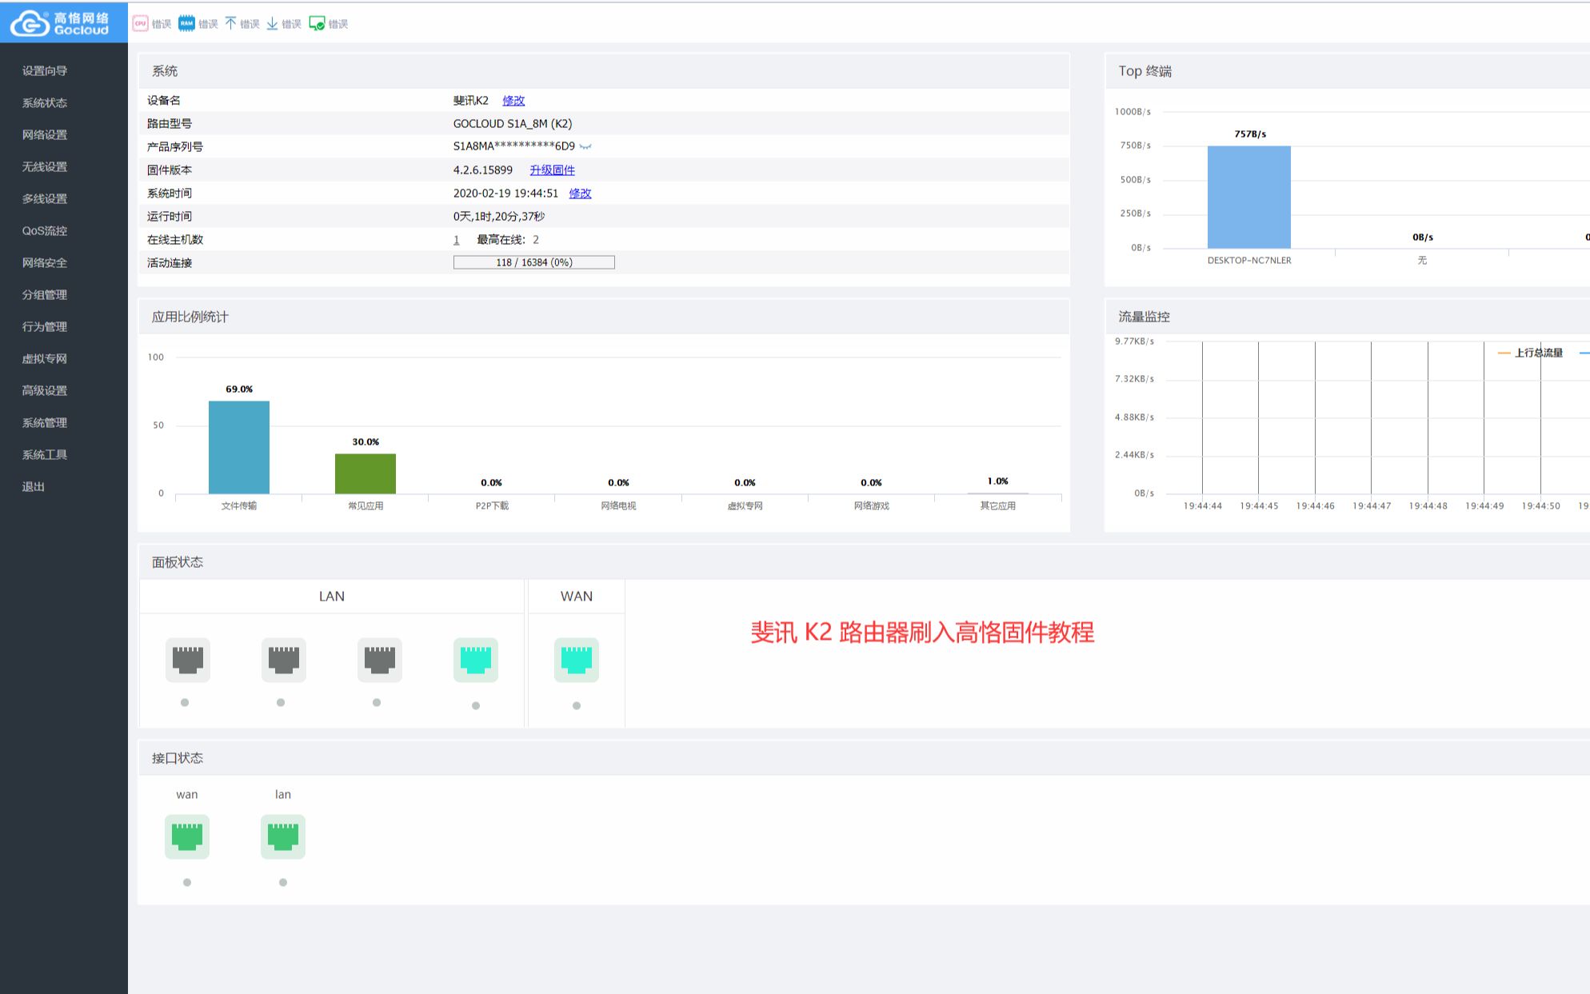
Task: Click the fourth LAN port icon
Action: [476, 660]
